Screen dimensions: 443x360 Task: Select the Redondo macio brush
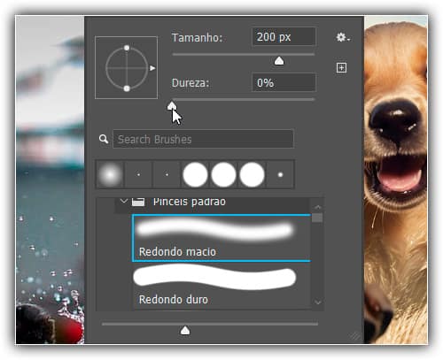tap(221, 238)
